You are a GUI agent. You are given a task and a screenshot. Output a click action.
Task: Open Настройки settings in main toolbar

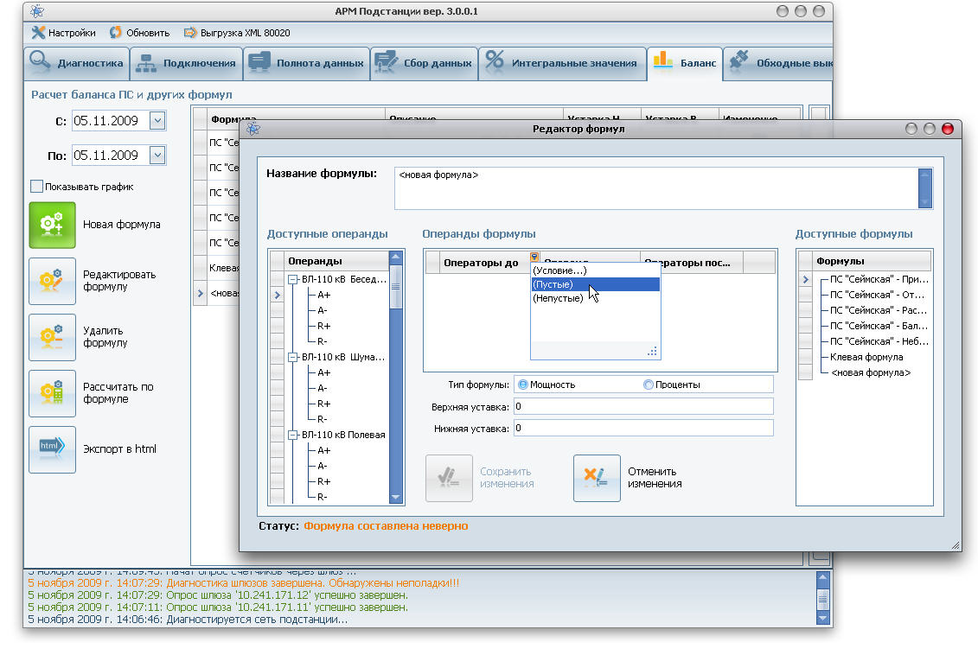[x=64, y=33]
